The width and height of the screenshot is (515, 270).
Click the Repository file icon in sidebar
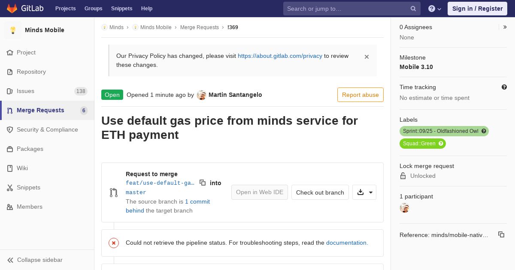pyautogui.click(x=10, y=72)
